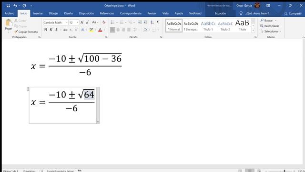Toggle show paragraph marks ¶

pyautogui.click(x=158, y=22)
